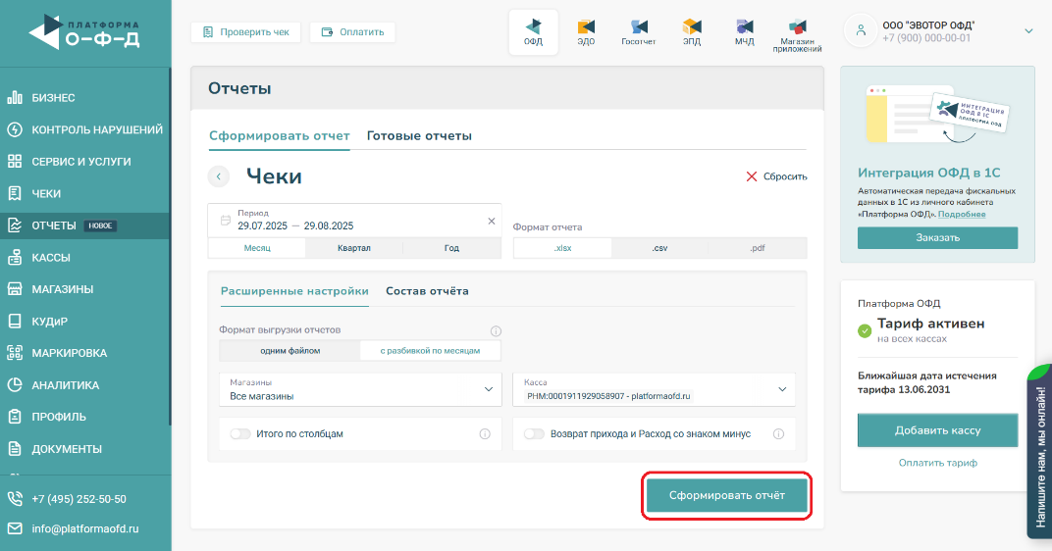
Task: Follow the Оплатить тариф link
Action: (937, 463)
